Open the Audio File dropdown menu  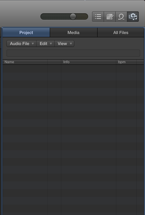click(22, 44)
